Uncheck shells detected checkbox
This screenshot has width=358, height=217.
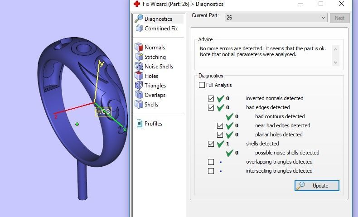(x=211, y=144)
